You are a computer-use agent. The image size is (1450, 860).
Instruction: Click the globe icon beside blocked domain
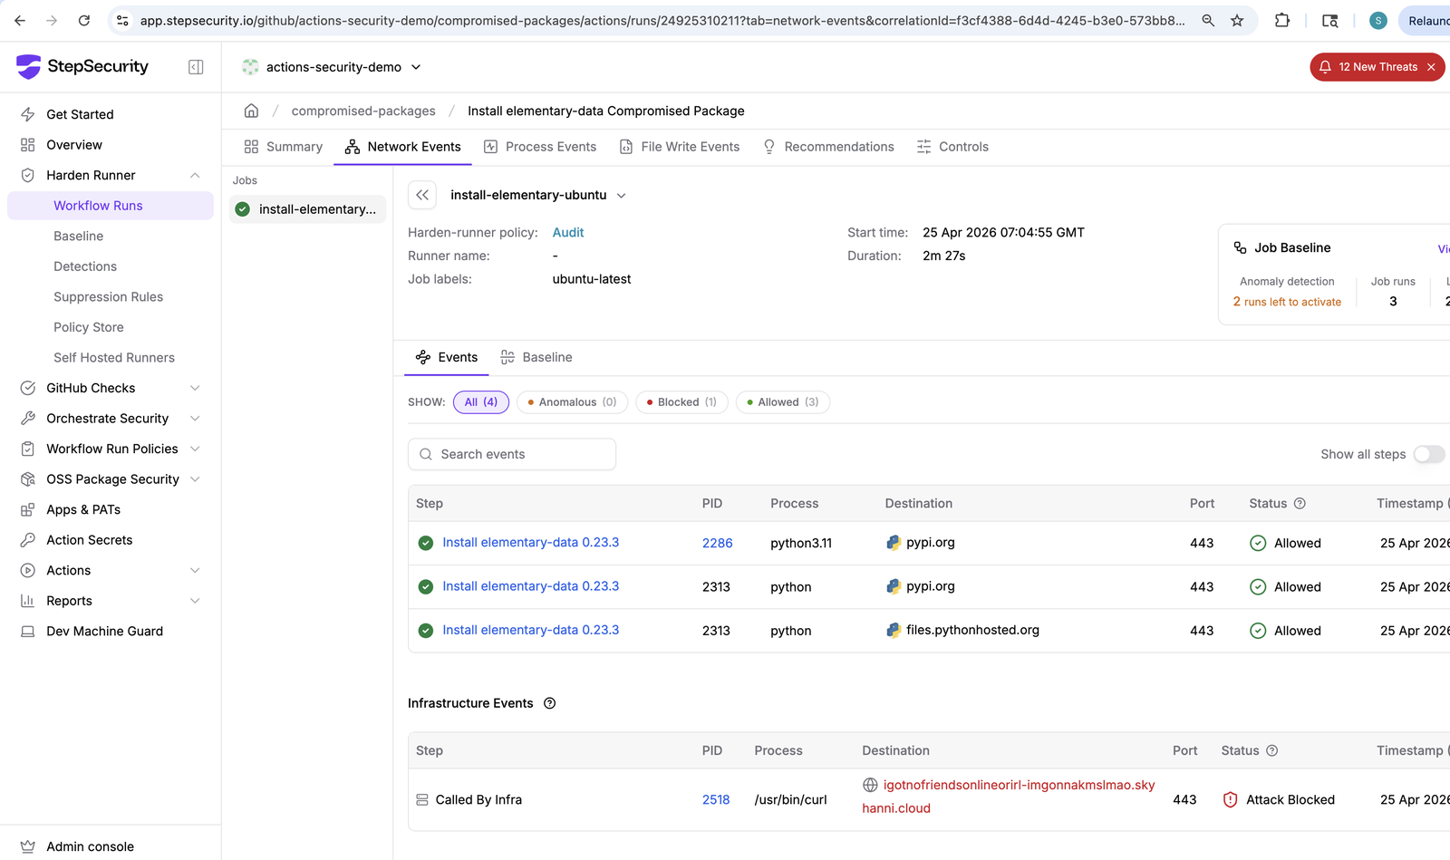[x=870, y=785]
